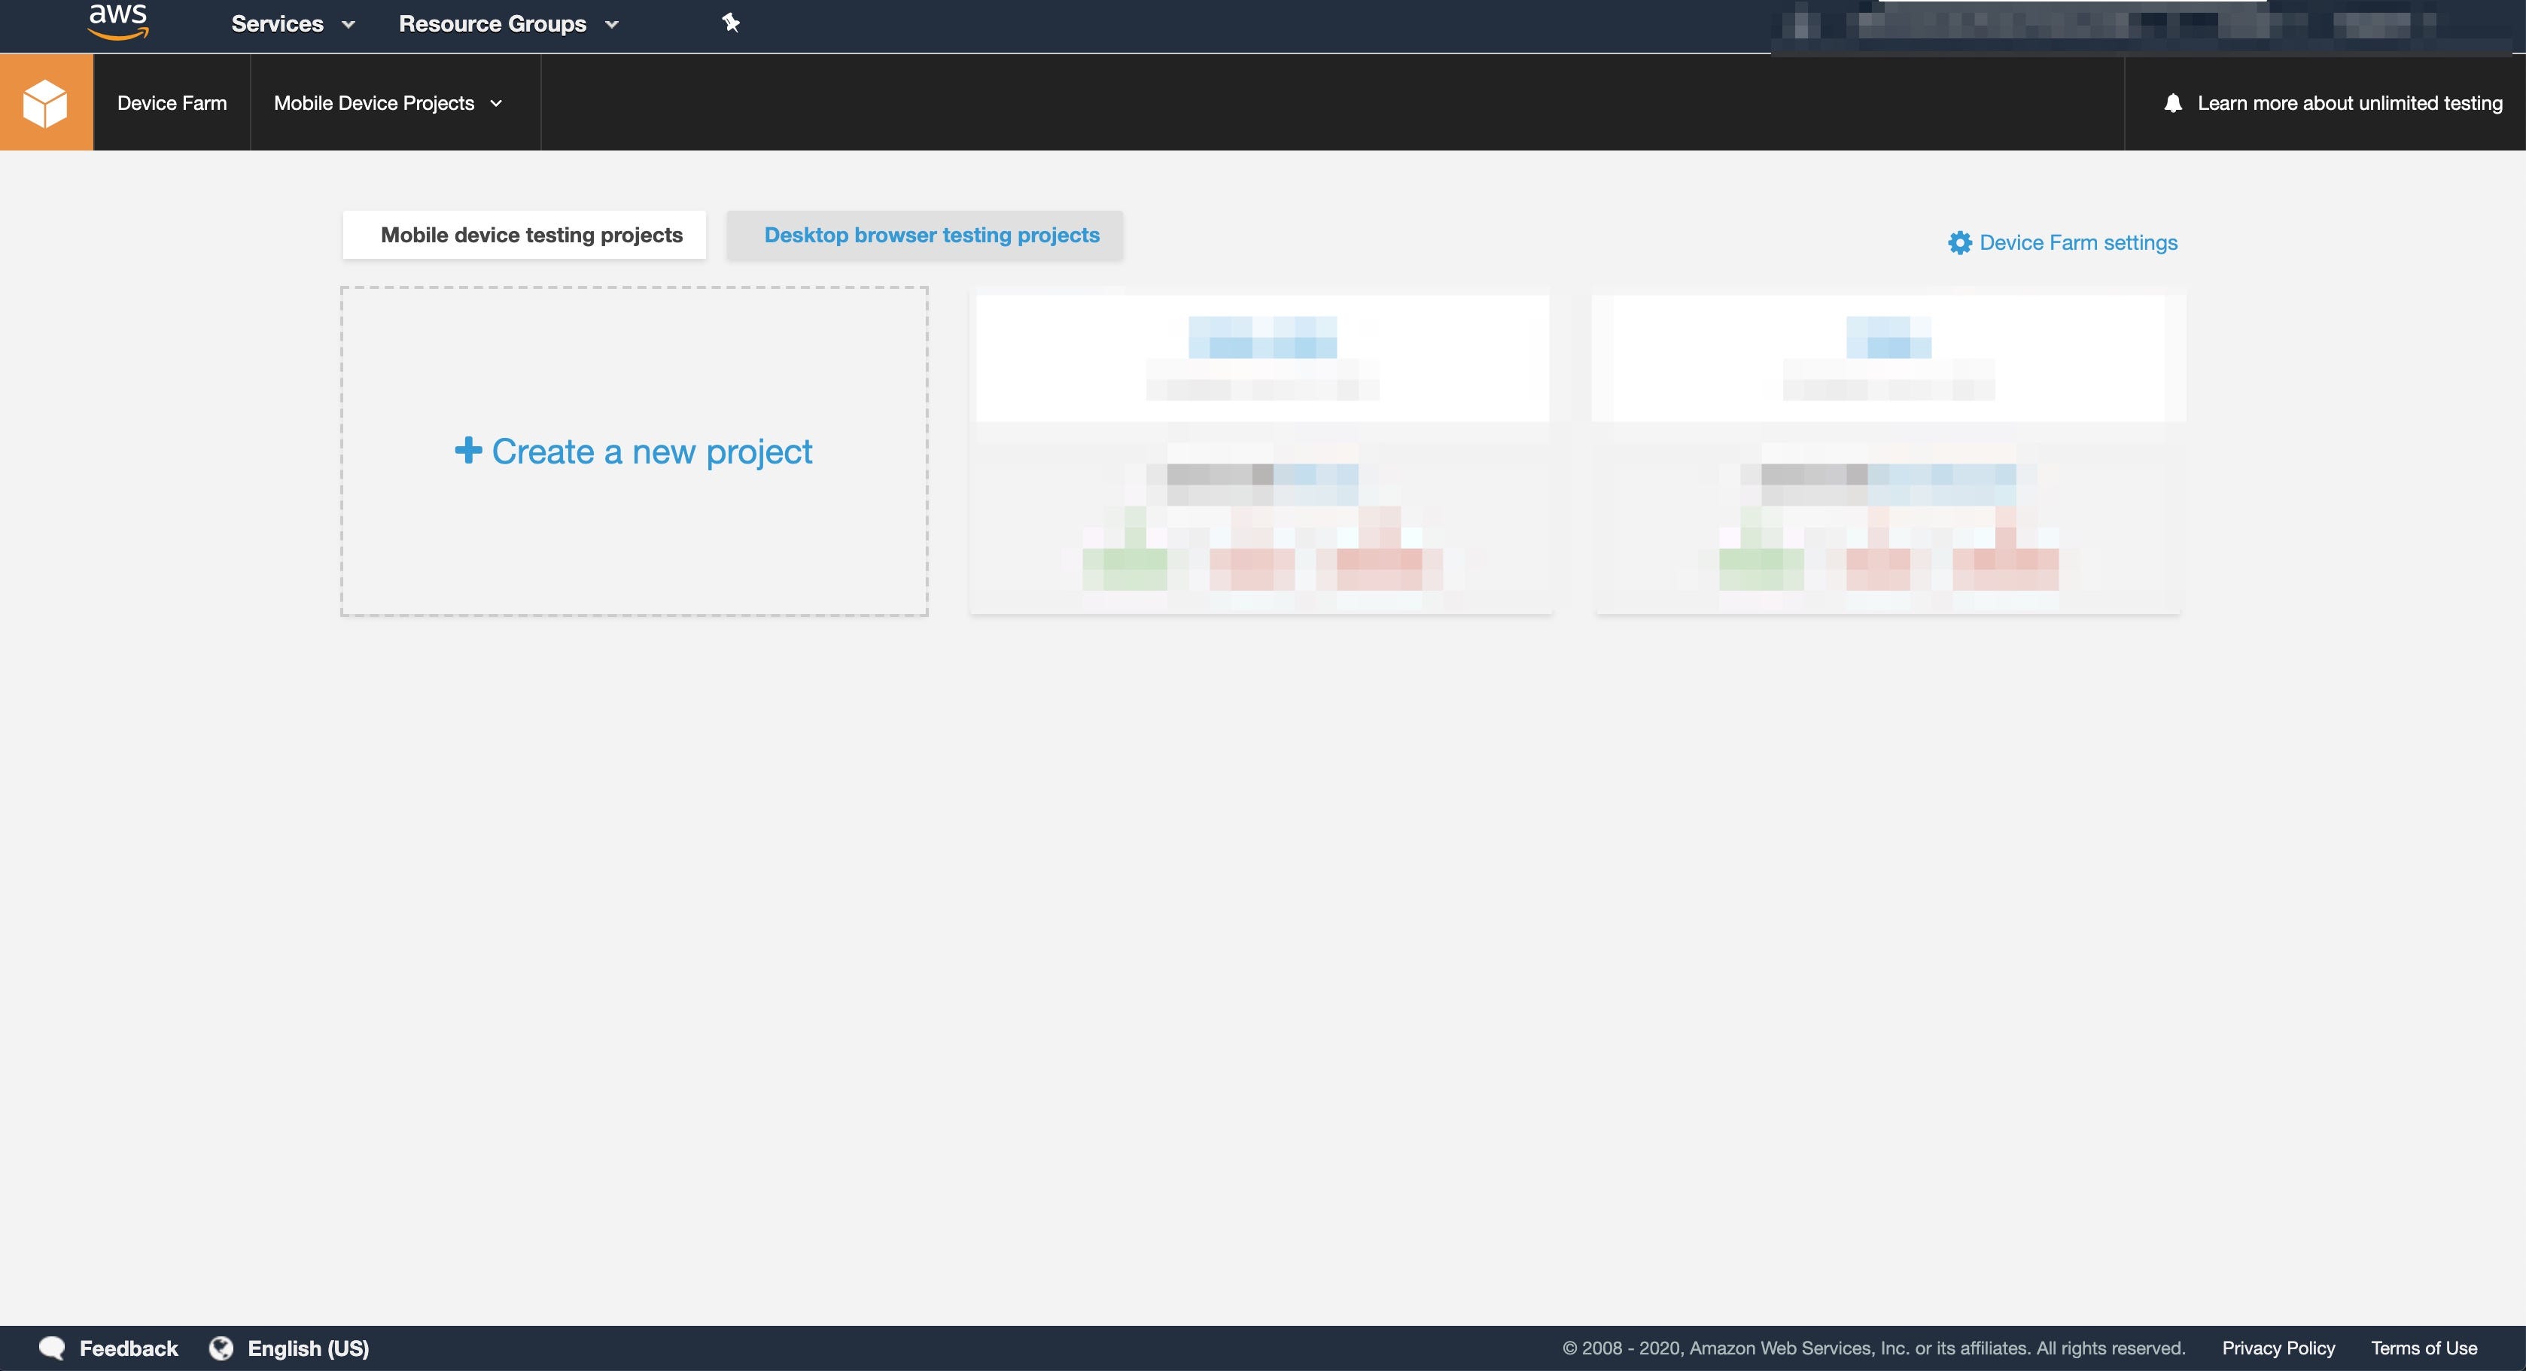
Task: Open the Privacy Policy link
Action: click(x=2278, y=1348)
